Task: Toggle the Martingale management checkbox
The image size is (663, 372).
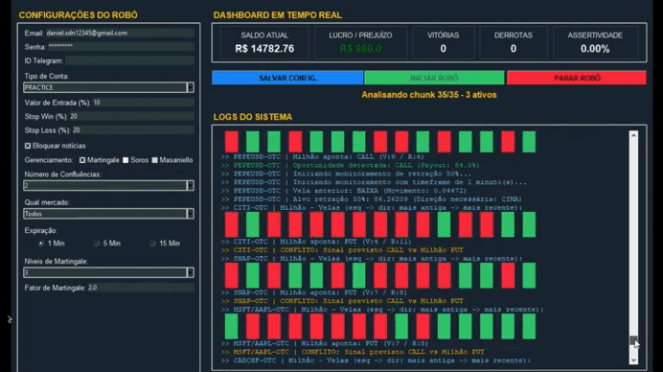Action: coord(82,160)
